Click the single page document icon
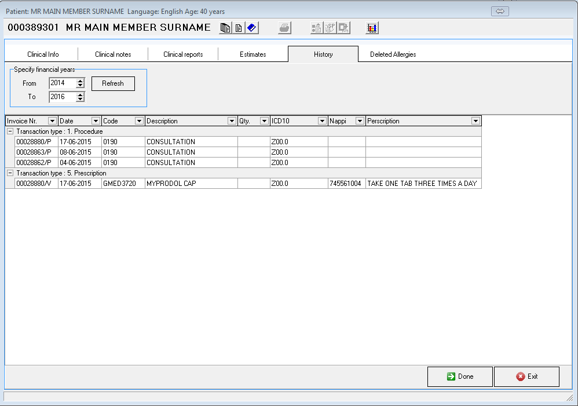Viewport: 578px width, 406px height. [238, 28]
